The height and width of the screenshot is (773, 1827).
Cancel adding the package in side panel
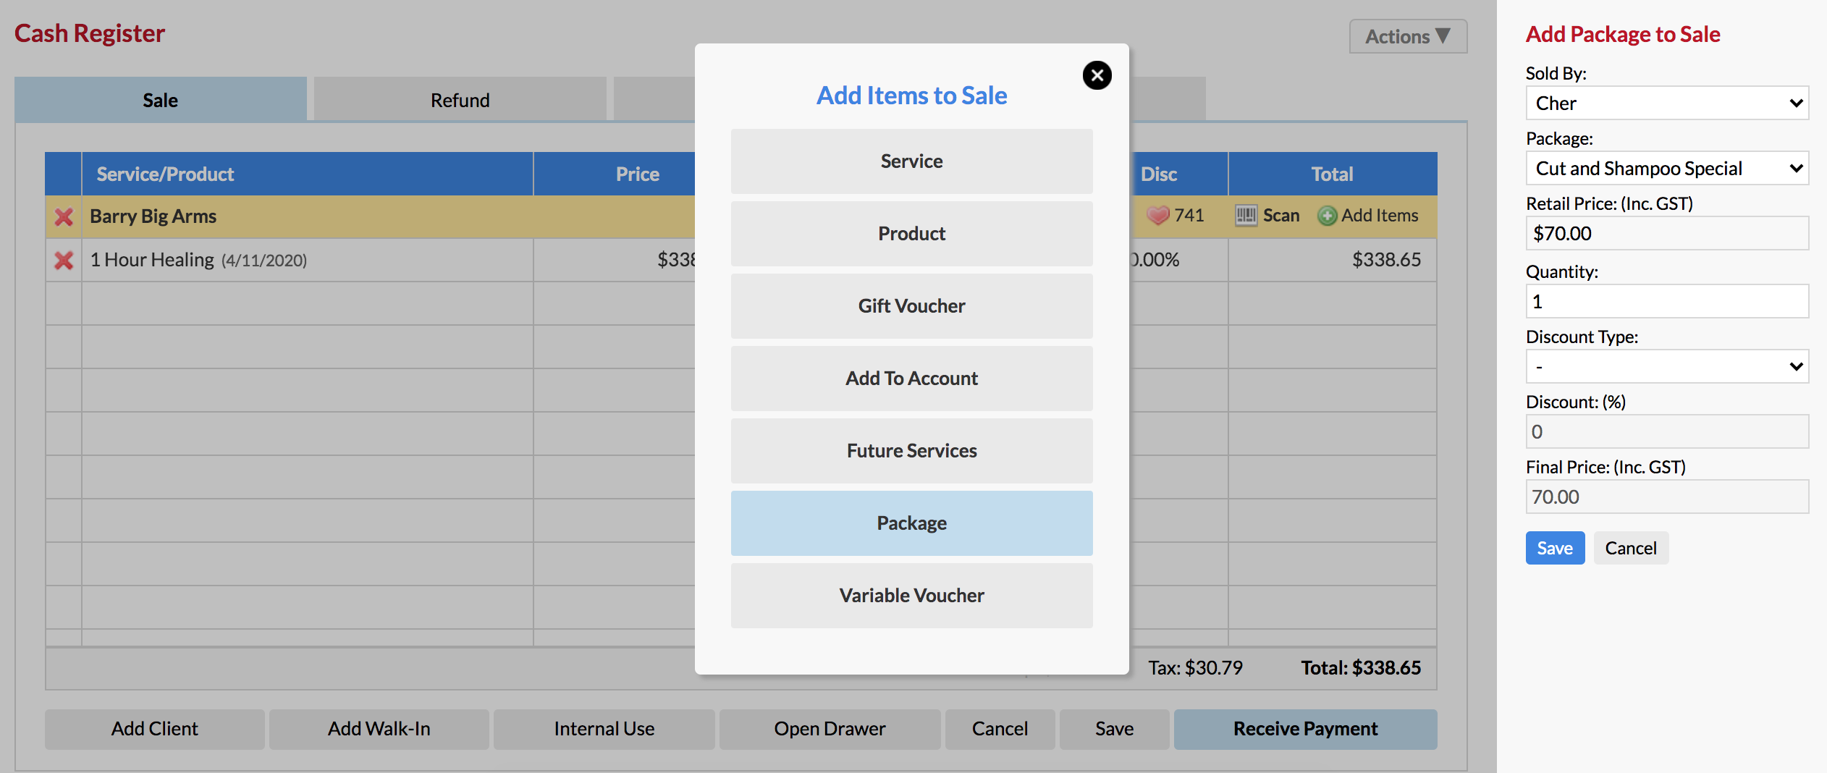(x=1630, y=549)
